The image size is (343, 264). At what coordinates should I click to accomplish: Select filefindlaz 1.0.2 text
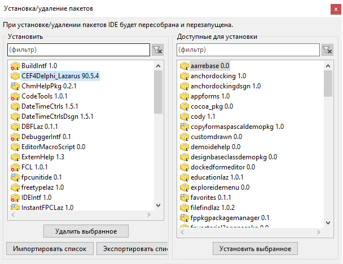(213, 208)
